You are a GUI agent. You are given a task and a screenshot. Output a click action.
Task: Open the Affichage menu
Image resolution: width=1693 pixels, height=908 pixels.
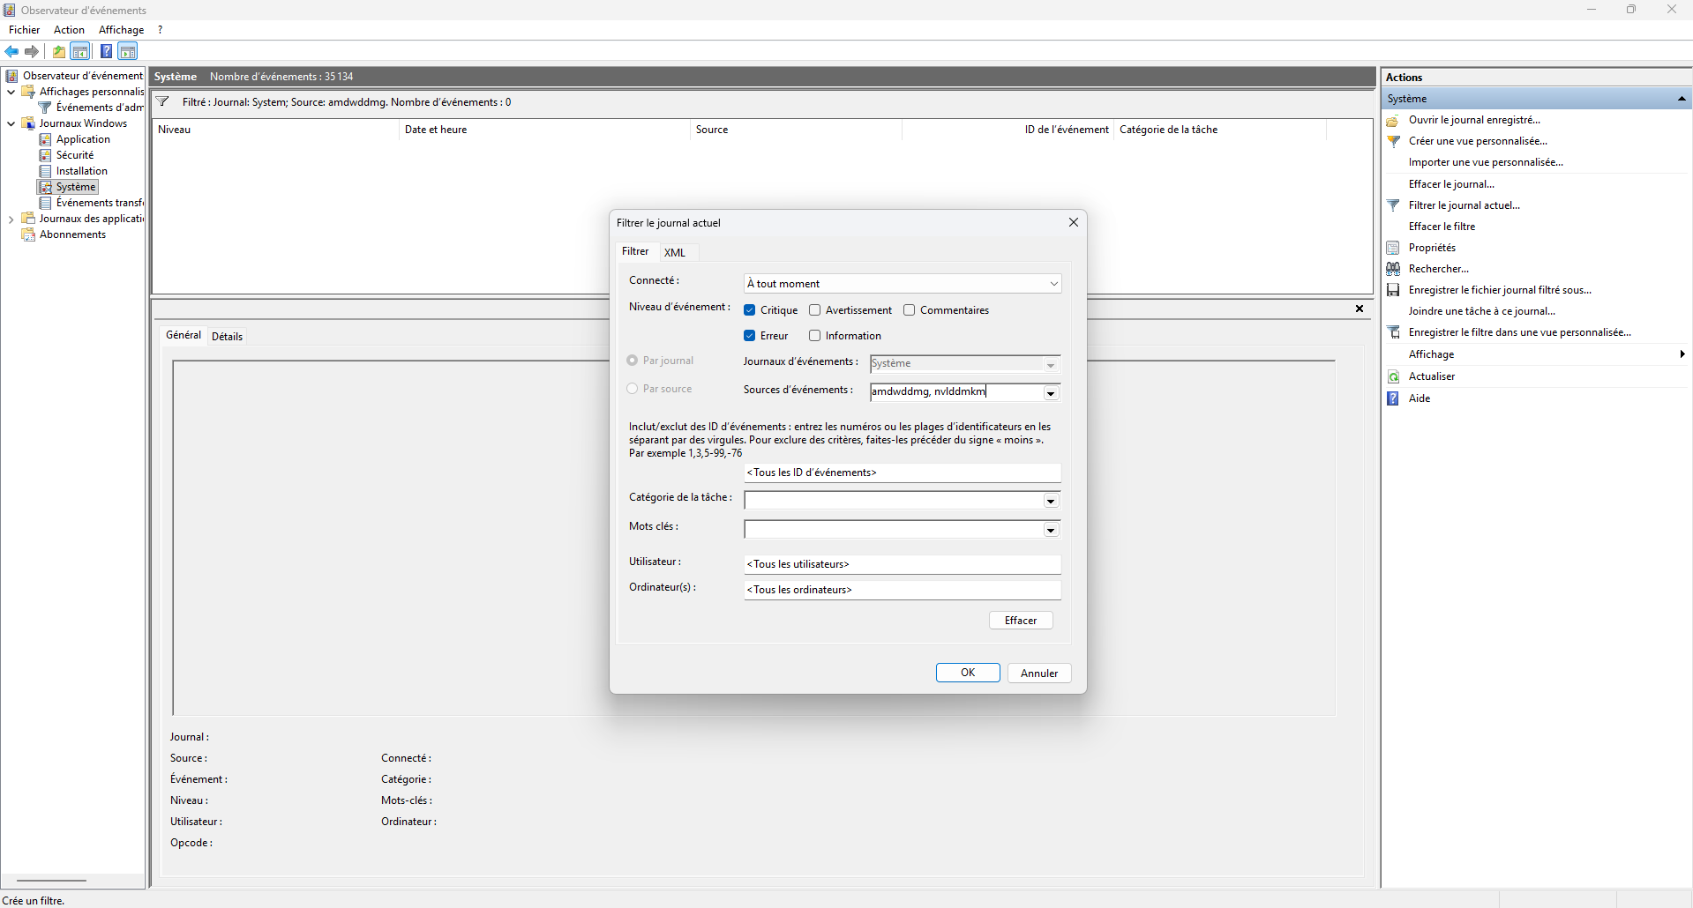click(121, 30)
